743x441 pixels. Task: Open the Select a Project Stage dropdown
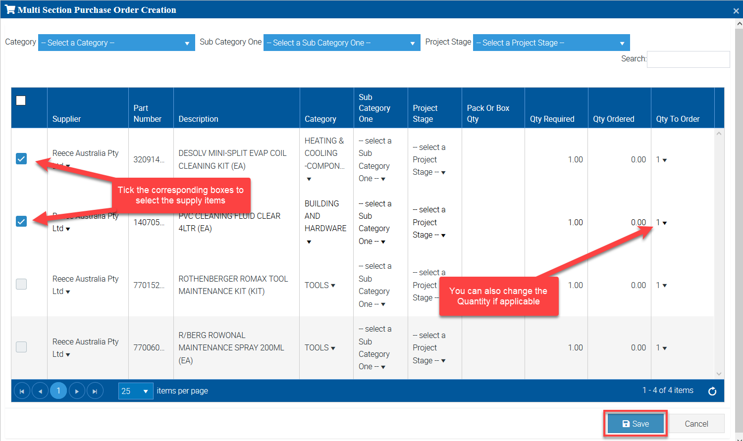[551, 43]
